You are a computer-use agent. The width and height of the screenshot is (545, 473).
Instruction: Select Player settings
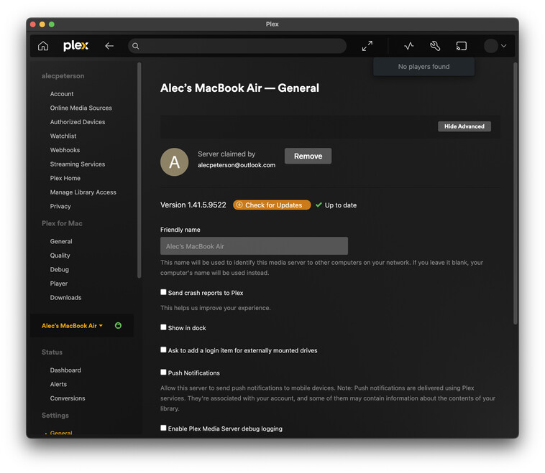tap(59, 284)
